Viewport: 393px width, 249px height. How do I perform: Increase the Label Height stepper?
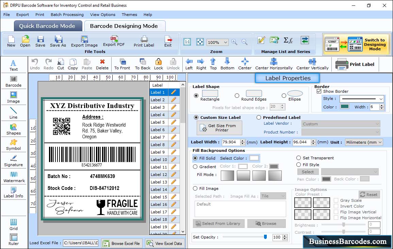coord(313,141)
